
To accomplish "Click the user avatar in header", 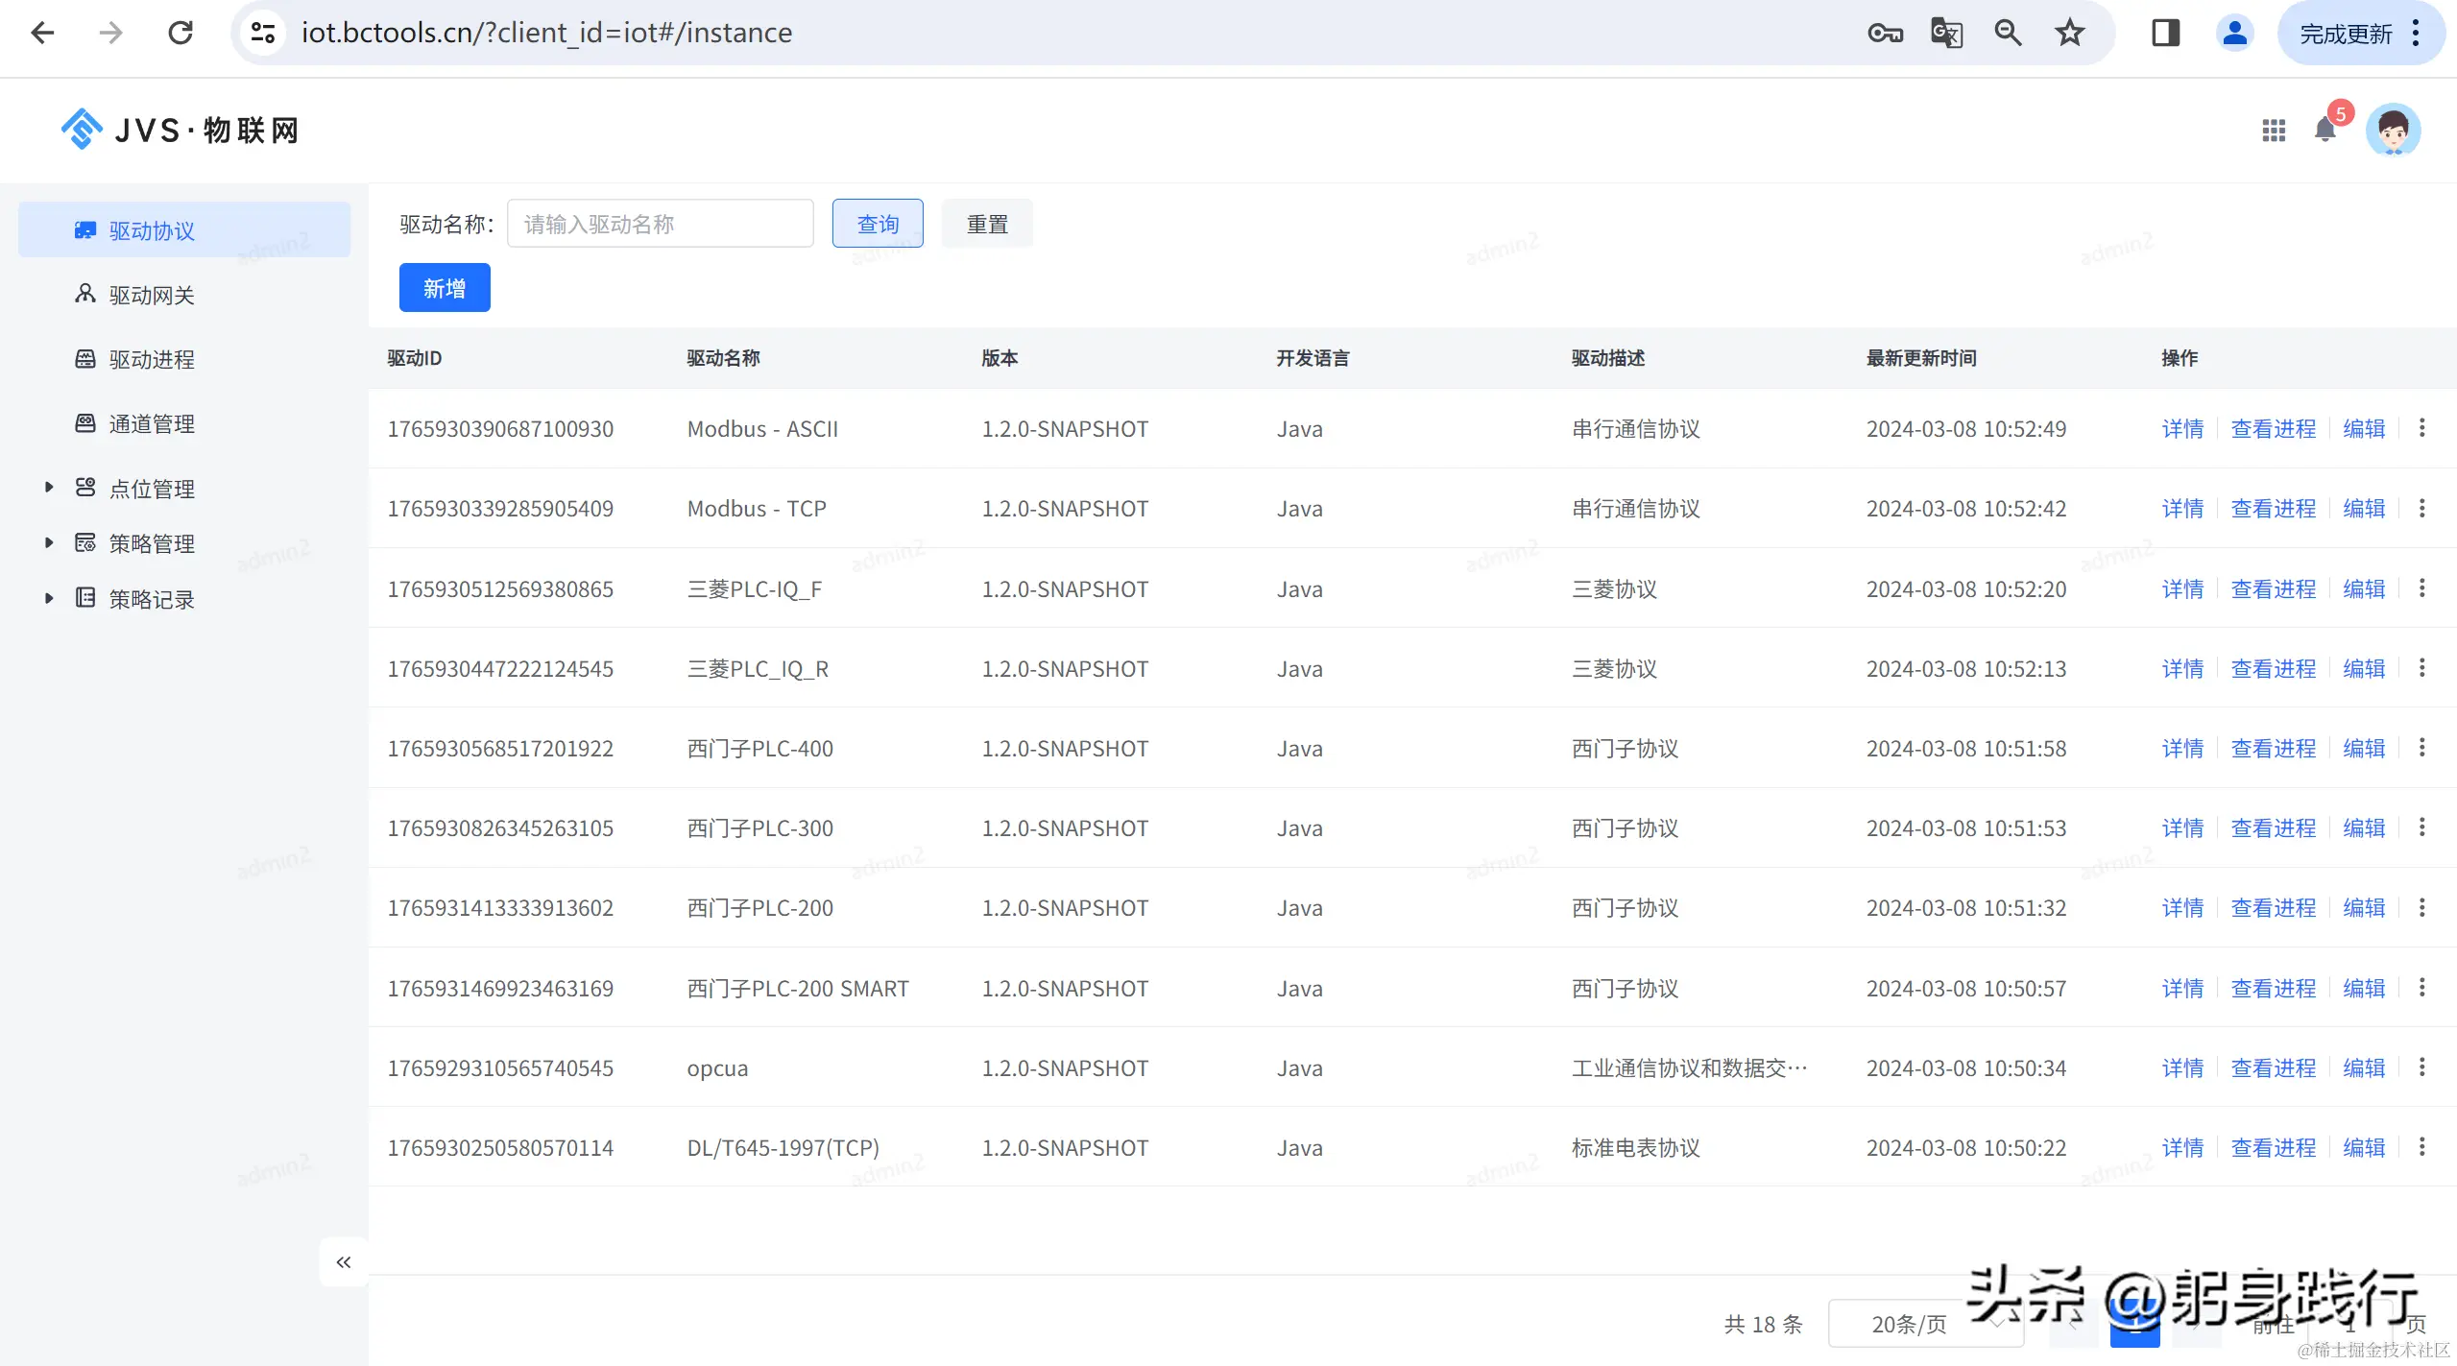I will click(x=2392, y=130).
